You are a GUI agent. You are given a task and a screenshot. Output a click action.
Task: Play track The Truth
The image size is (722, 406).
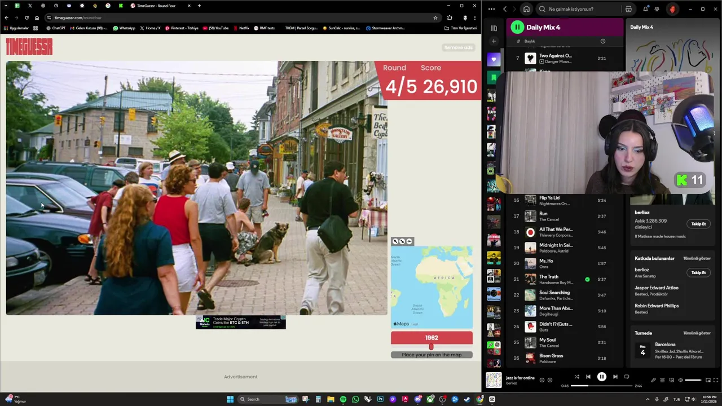pos(564,279)
